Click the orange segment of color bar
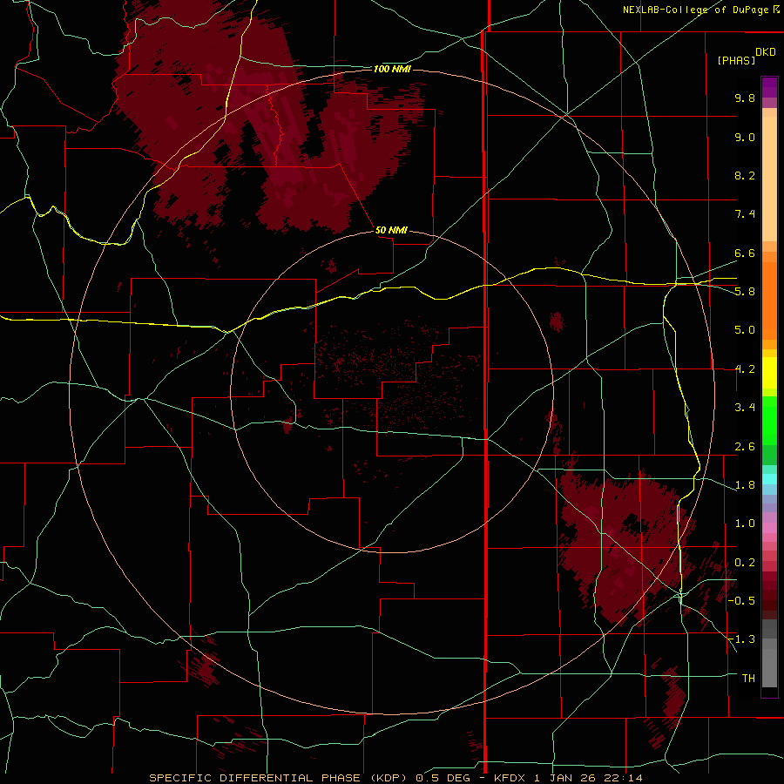The width and height of the screenshot is (784, 784). coord(769,300)
